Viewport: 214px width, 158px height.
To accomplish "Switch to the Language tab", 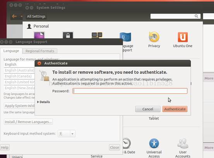I will click(x=11, y=51).
